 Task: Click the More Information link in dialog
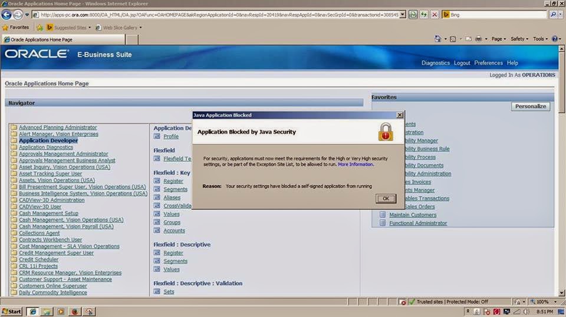(355, 164)
